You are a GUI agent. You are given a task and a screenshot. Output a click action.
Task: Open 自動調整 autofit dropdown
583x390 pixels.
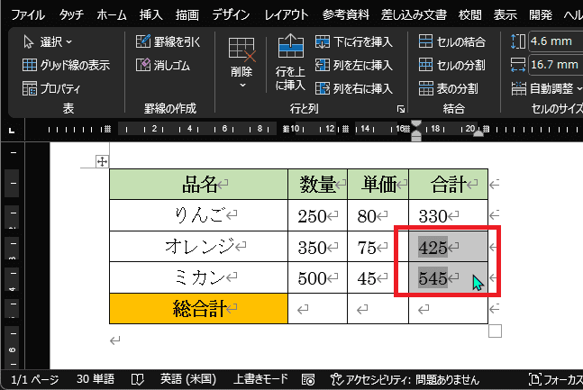coord(547,89)
